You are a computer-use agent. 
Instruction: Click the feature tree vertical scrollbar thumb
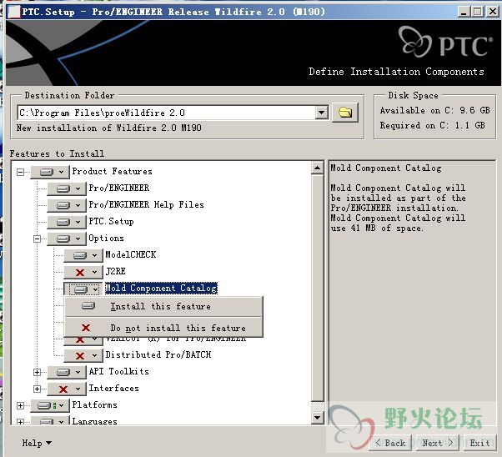(317, 288)
